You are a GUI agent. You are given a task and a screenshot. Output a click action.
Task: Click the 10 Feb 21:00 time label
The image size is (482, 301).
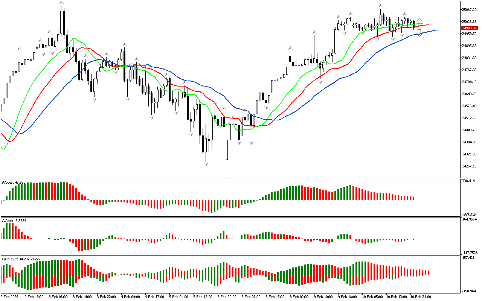[x=420, y=296]
